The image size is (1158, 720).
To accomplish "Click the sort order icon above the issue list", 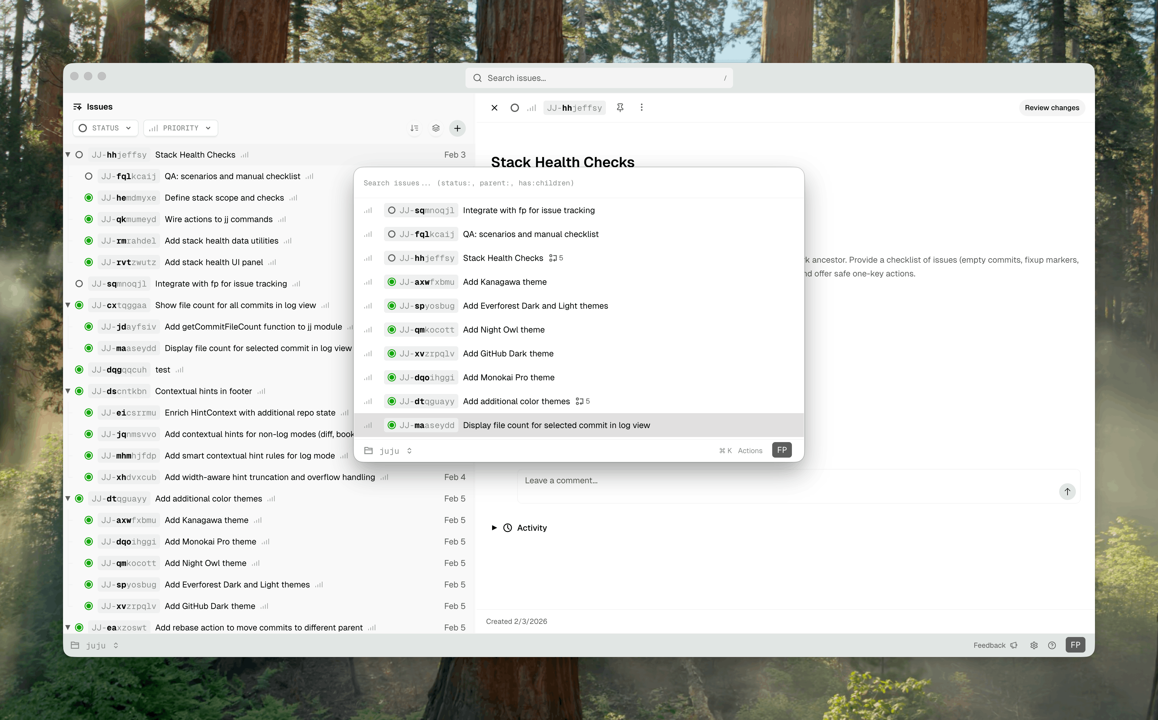I will coord(414,128).
